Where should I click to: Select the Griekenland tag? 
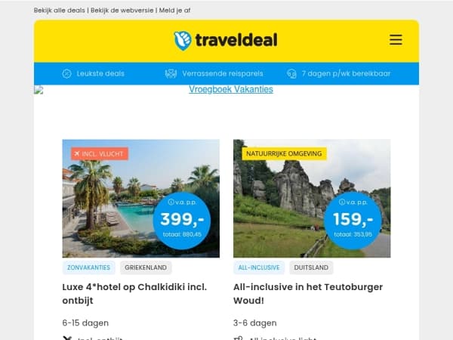coord(146,267)
